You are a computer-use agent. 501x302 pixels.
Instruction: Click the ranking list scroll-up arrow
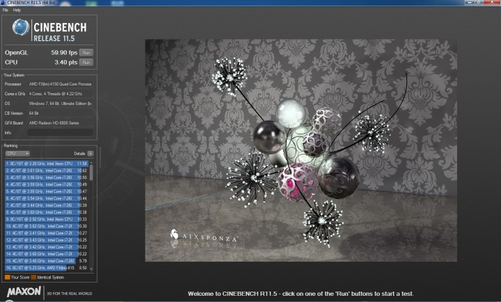pyautogui.click(x=91, y=163)
